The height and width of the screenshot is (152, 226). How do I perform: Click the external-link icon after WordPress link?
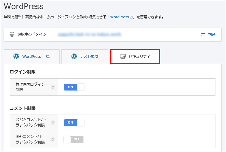pos(131,17)
